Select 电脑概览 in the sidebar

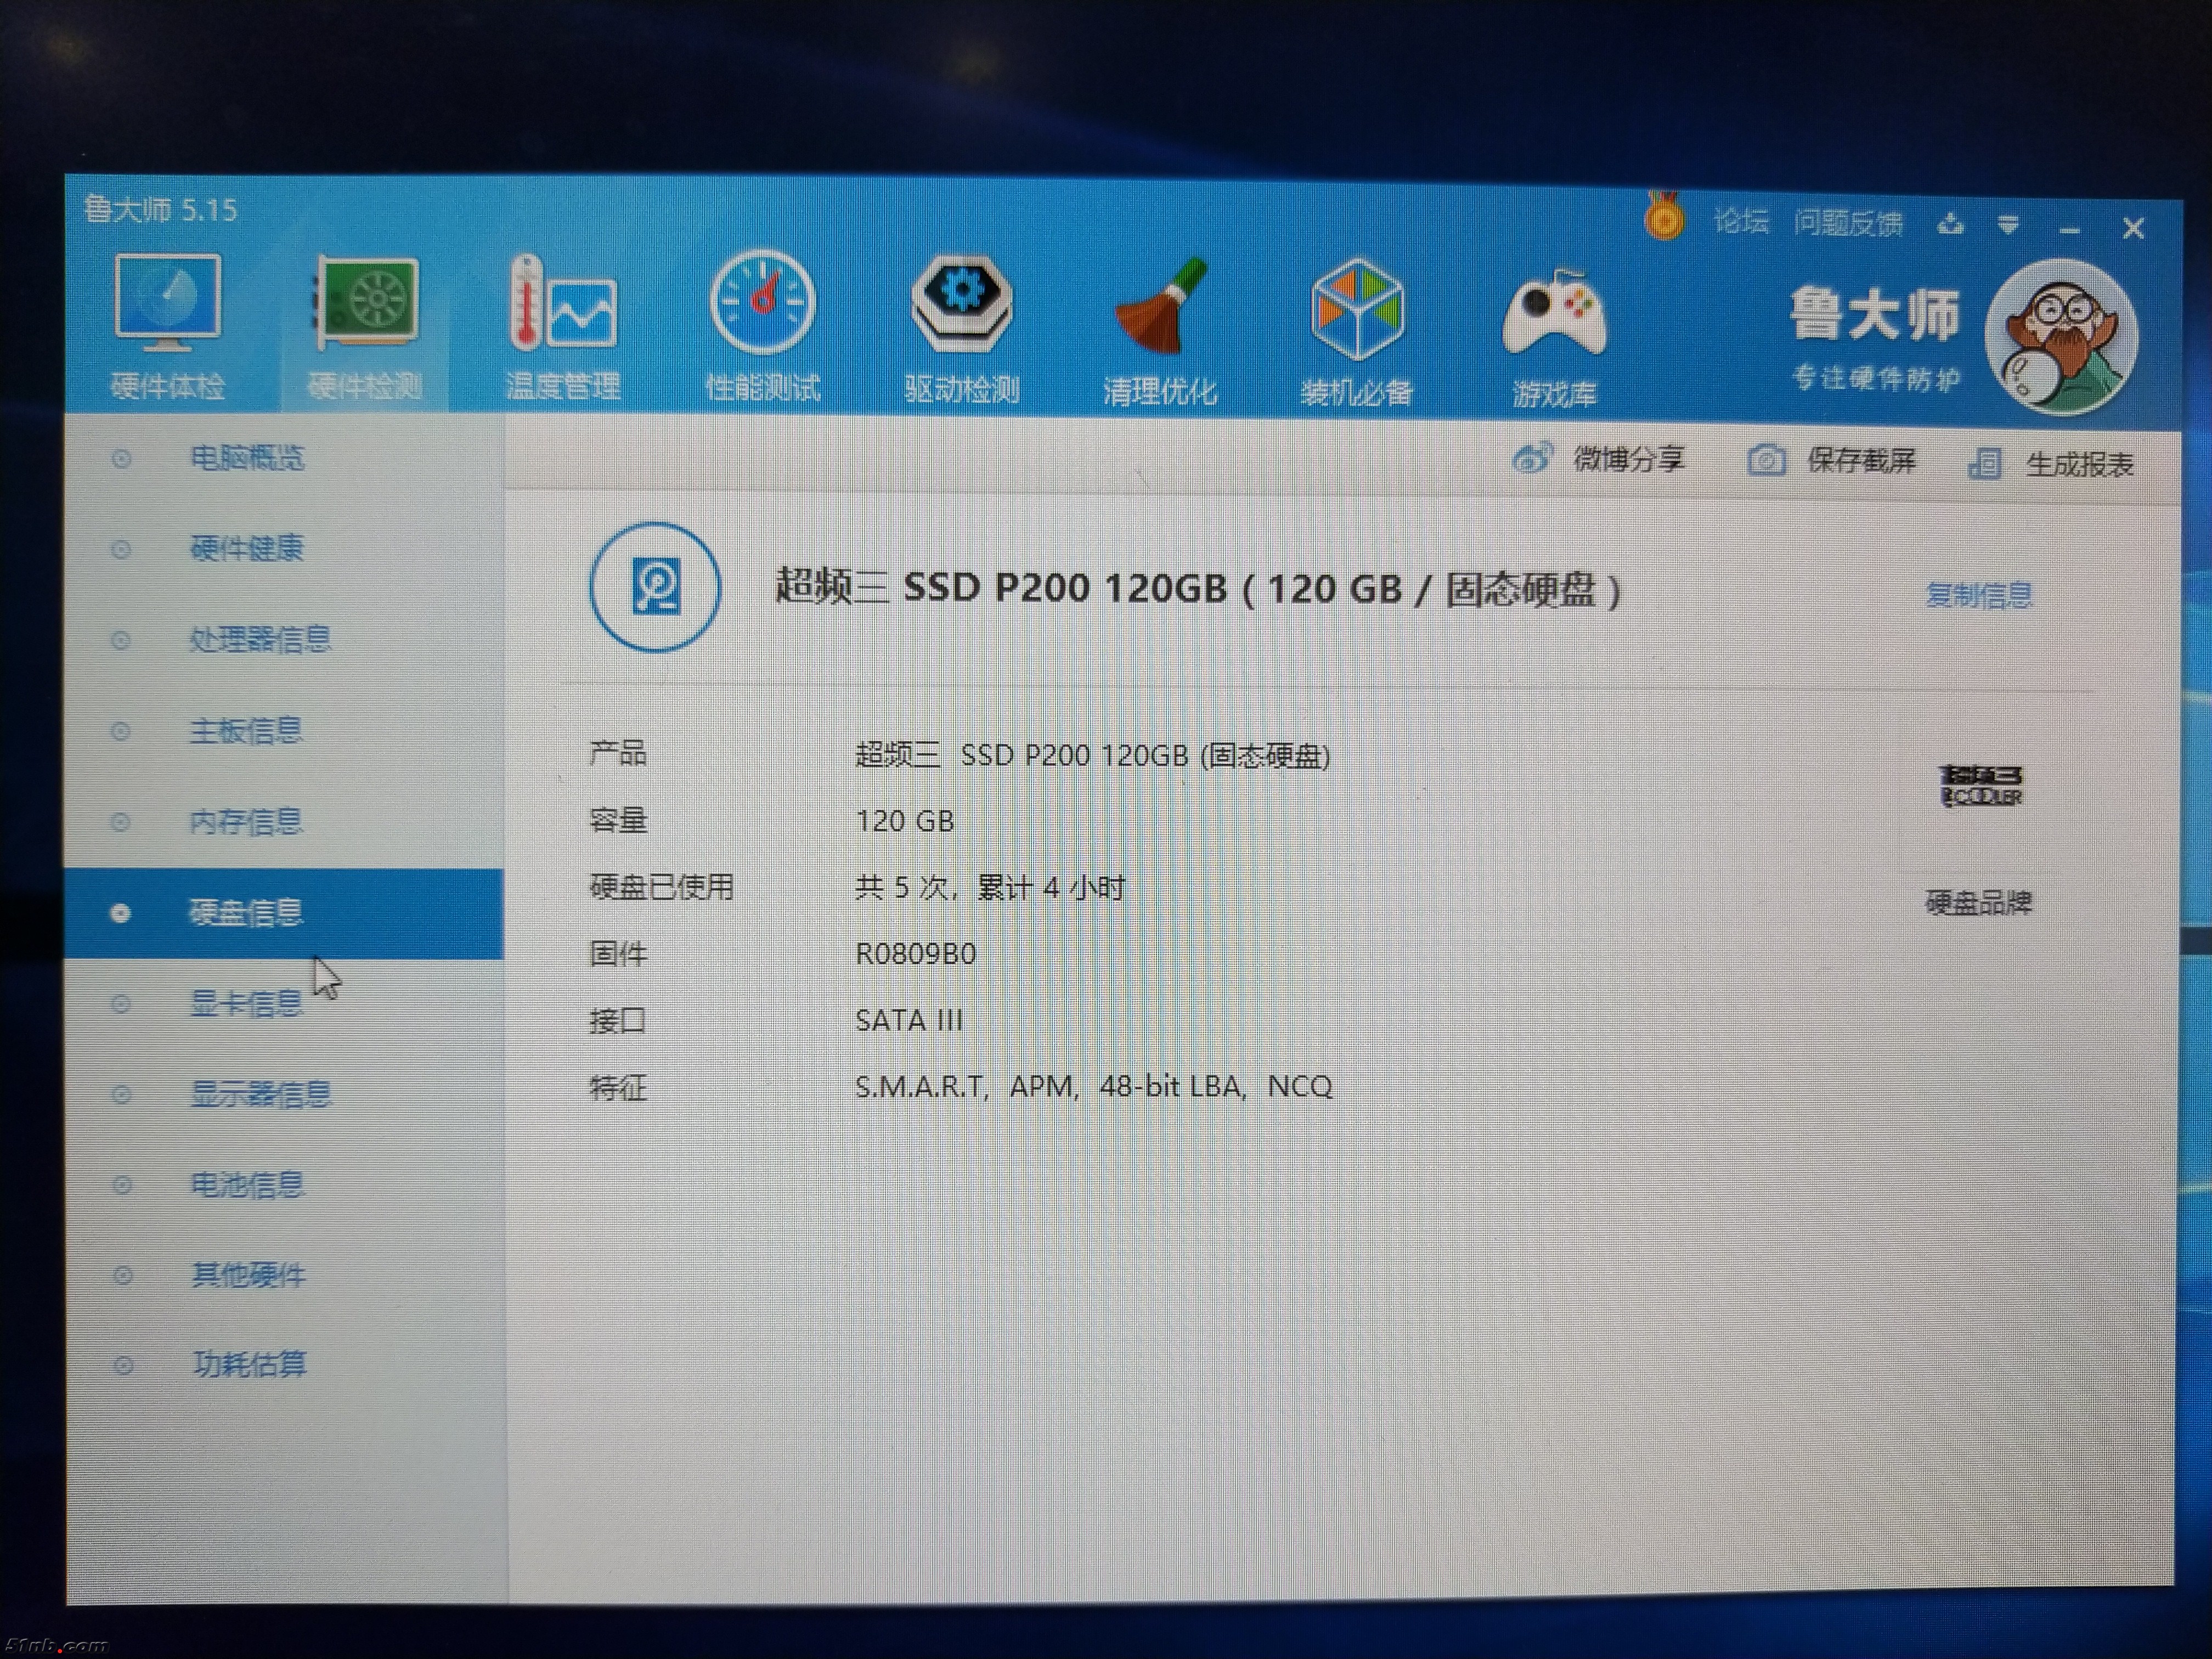pos(246,458)
